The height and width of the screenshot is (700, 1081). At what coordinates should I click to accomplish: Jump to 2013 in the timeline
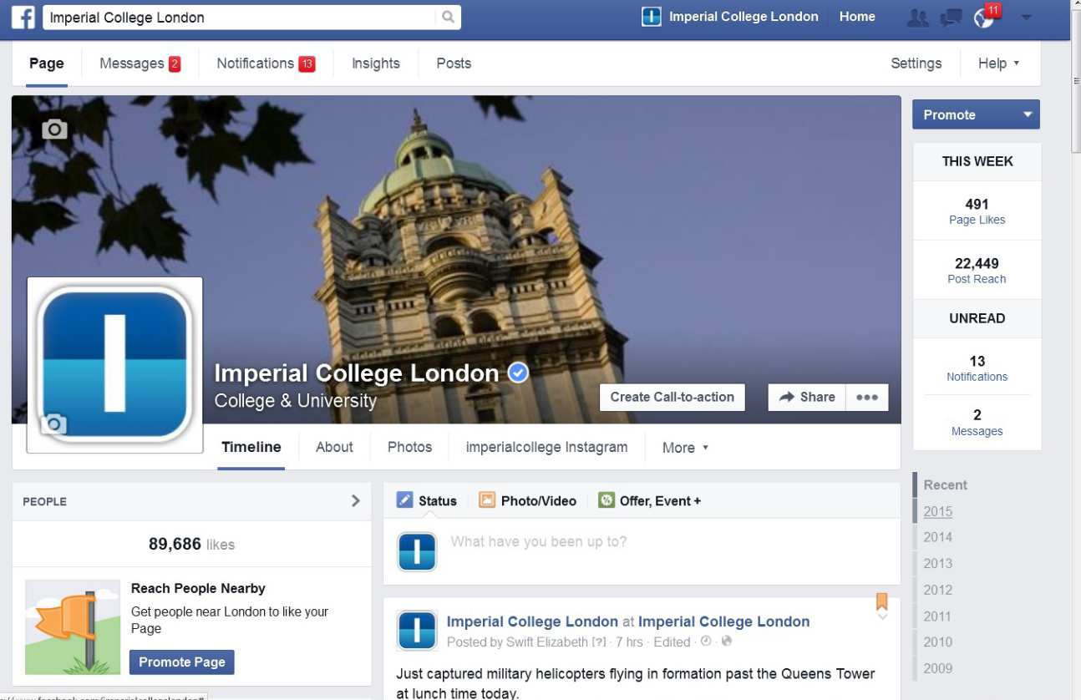pos(937,564)
